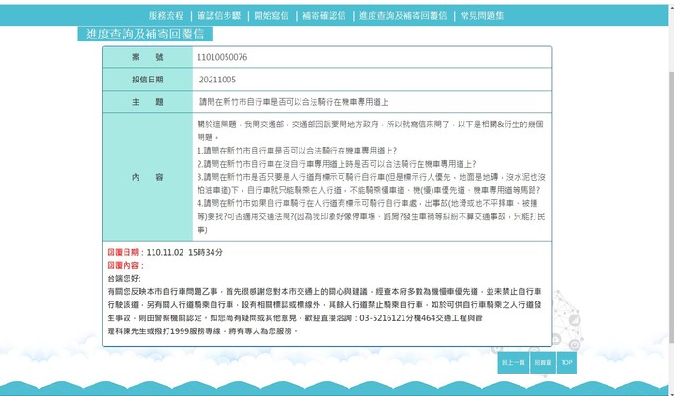Click the greeting 台端您好
The width and height of the screenshot is (674, 396).
(x=124, y=279)
